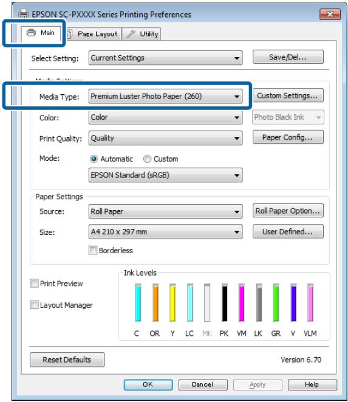The height and width of the screenshot is (402, 348).
Task: Click the Photo Black (PK) ink level bar
Action: click(225, 302)
